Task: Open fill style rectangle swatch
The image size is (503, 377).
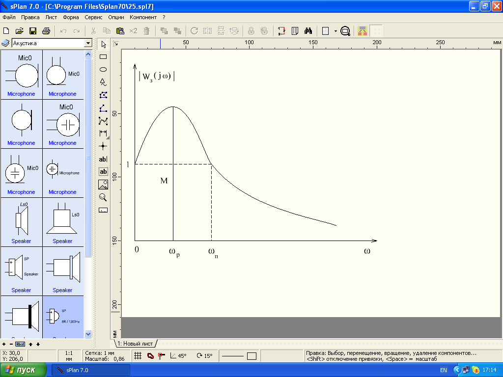Action: 252,356
